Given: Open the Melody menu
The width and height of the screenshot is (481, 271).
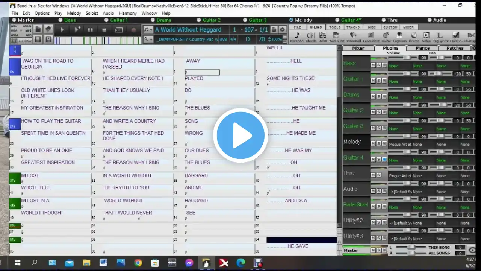Looking at the screenshot, I should [x=74, y=13].
